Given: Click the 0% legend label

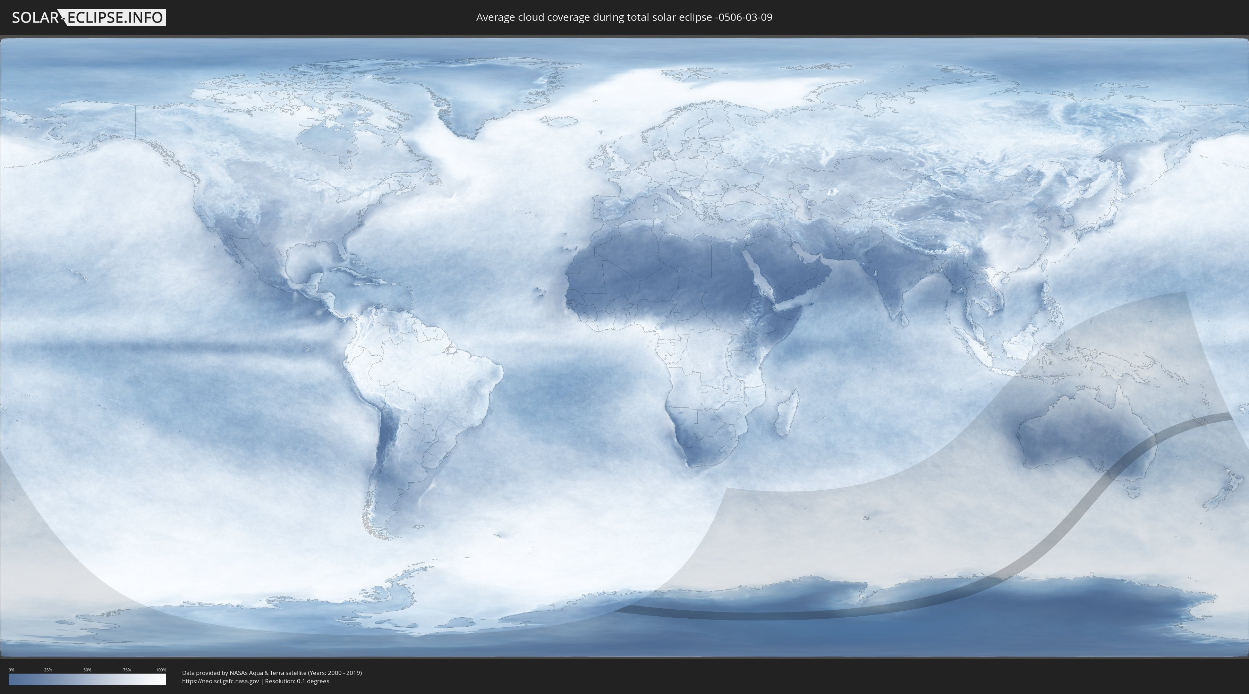Looking at the screenshot, I should [11, 670].
